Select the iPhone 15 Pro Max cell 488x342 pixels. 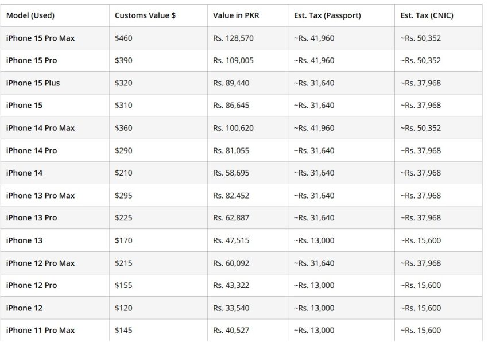pos(40,38)
